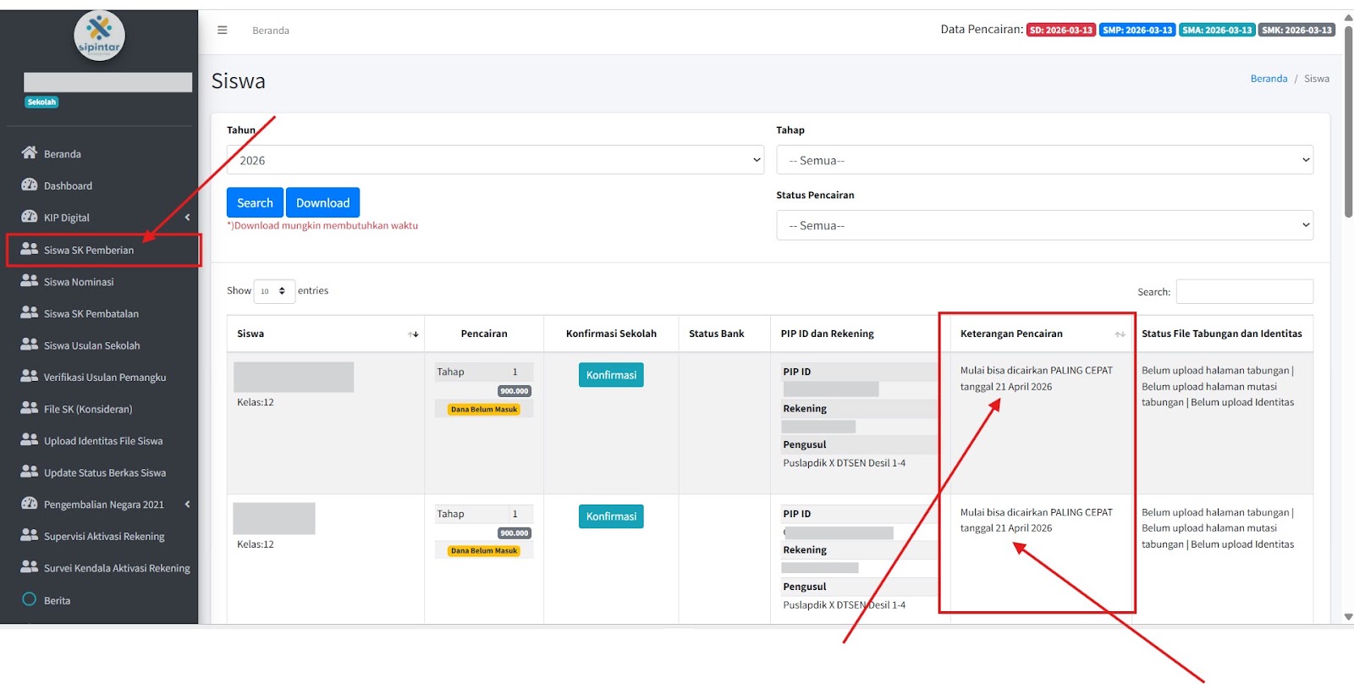Click the second row 900.000 amount badge
1354x684 pixels.
515,533
